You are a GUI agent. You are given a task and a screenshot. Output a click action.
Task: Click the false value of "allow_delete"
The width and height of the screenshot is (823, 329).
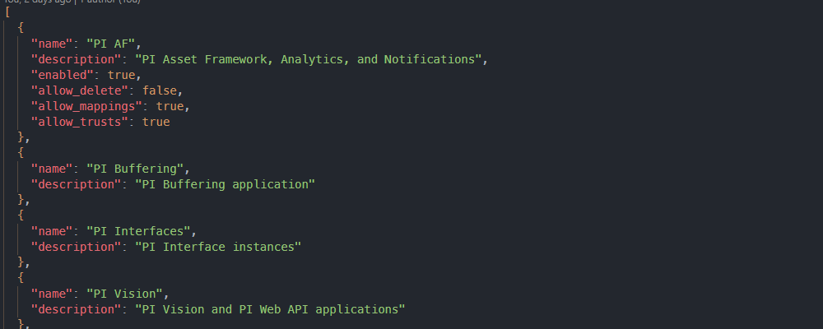[x=159, y=90]
